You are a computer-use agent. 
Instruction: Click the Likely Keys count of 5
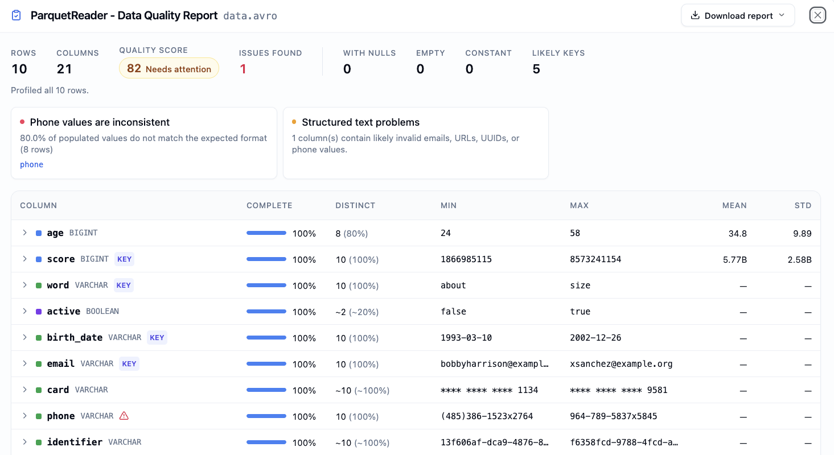[536, 69]
